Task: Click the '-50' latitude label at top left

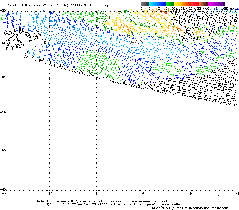Action: click(3, 11)
